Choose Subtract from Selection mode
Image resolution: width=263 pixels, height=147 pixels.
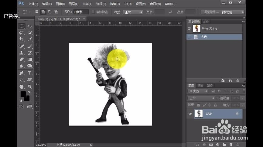pyautogui.click(x=50, y=12)
